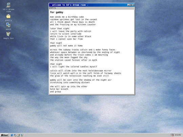Launch Internet Explorer from the quick launch
The image size is (183, 137).
pos(12,135)
